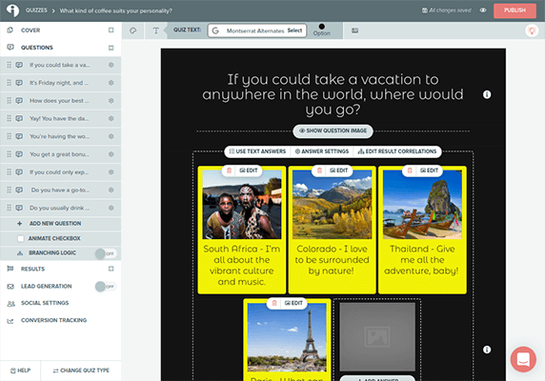Click the image toolbar icon

[354, 30]
